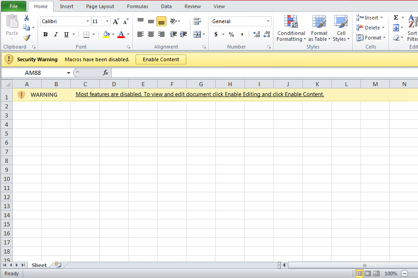This screenshot has width=418, height=278.
Task: Click the Increase Font Size icon
Action: click(x=116, y=21)
